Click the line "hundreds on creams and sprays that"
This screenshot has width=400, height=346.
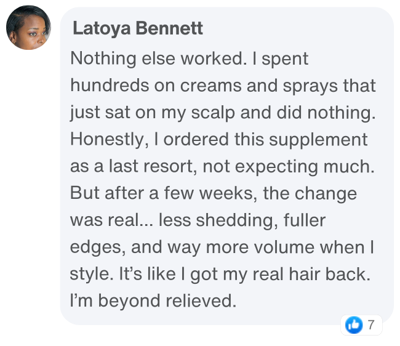pos(223,86)
